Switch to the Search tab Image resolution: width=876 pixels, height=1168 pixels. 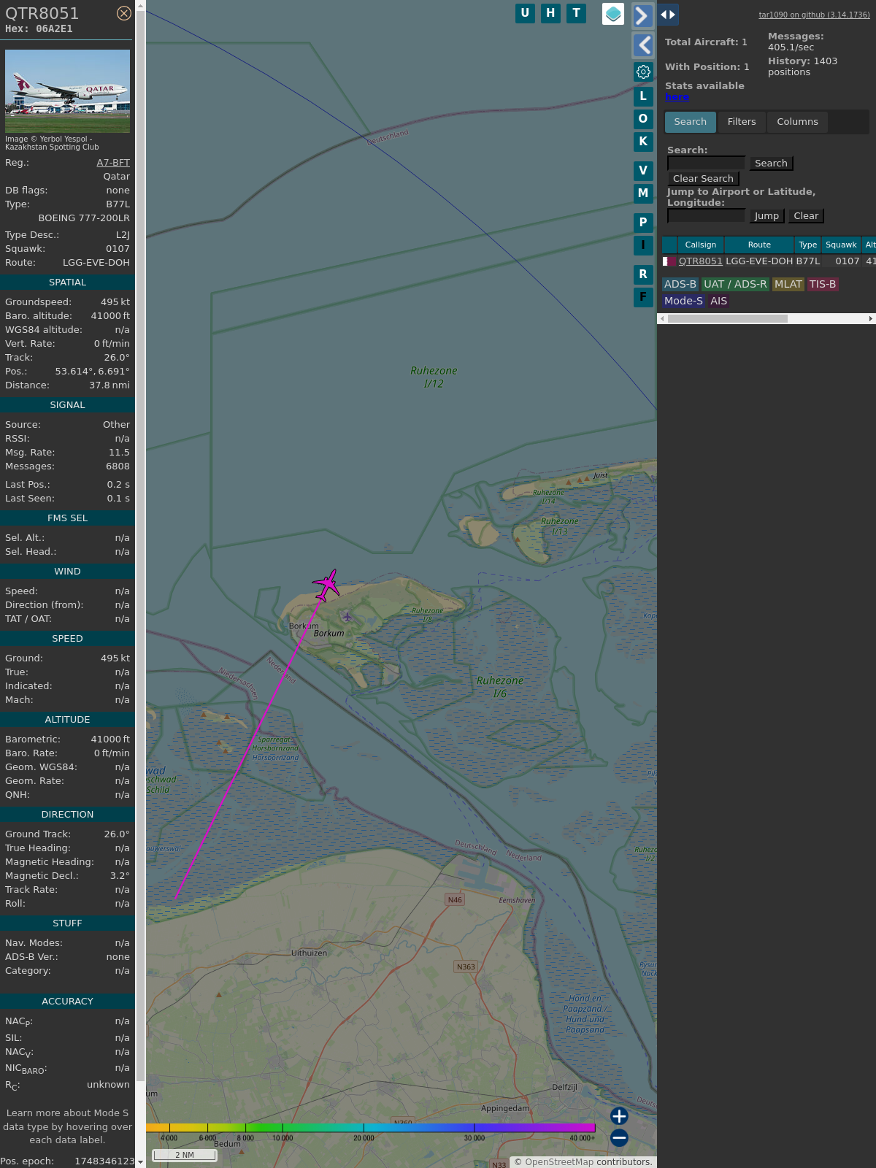coord(691,122)
